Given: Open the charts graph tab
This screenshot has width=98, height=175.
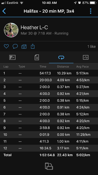Looking at the screenshot, I should (86, 57).
